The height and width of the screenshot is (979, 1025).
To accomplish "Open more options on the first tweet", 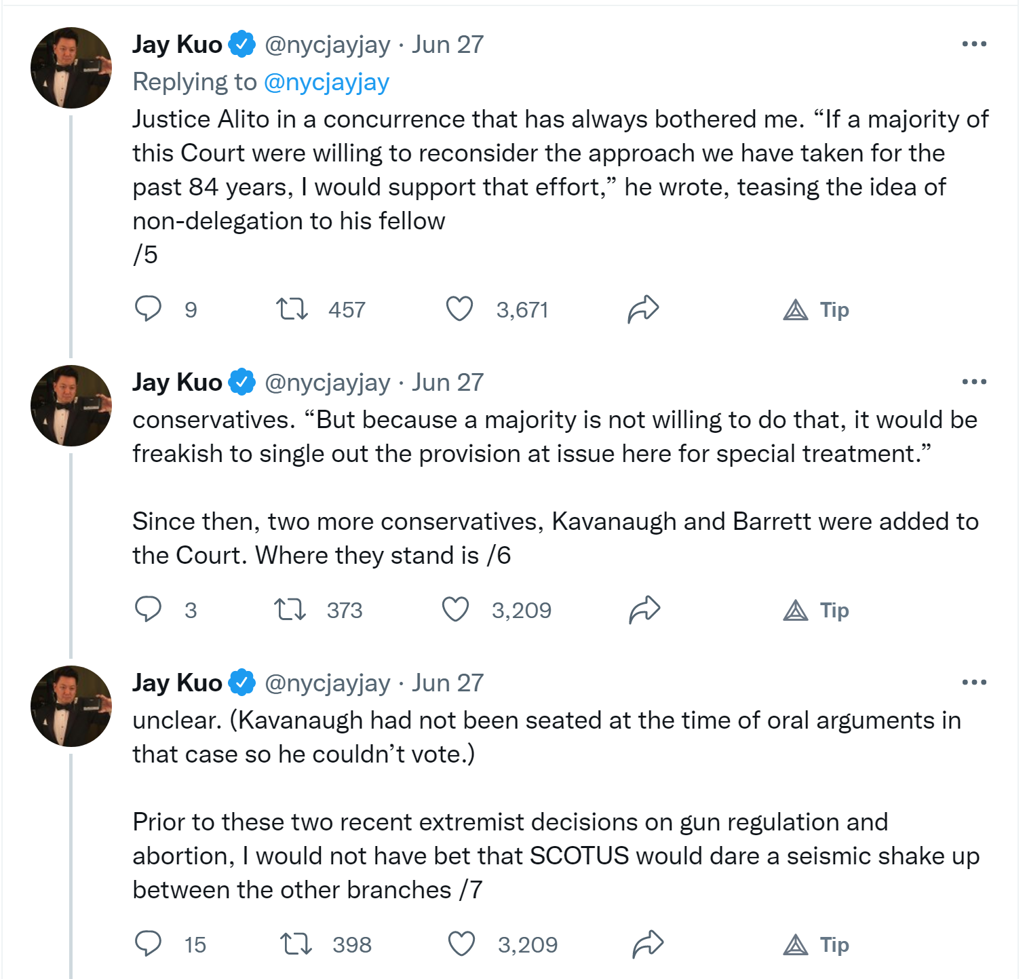I will click(974, 44).
